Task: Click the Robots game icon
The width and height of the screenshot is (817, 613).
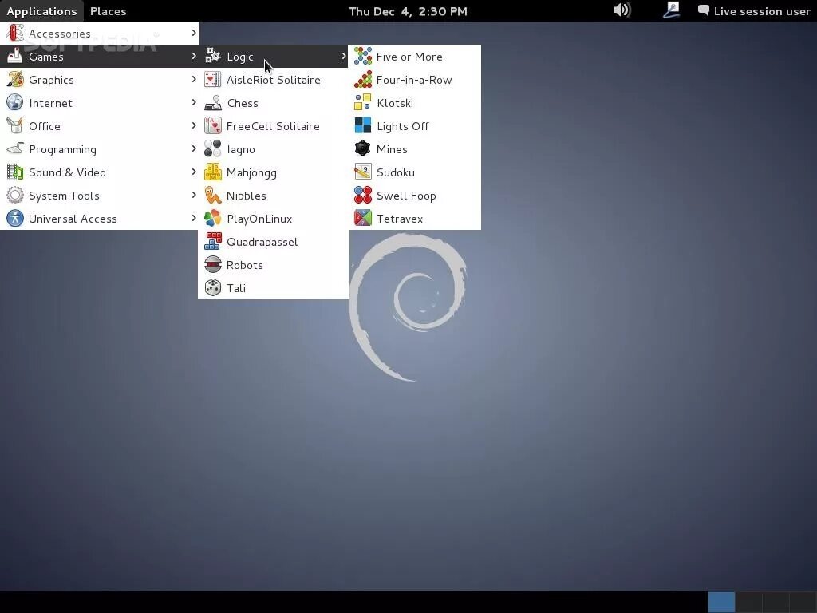Action: point(212,265)
